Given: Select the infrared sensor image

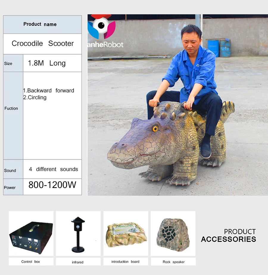Looking at the screenshot, I should [x=78, y=233].
